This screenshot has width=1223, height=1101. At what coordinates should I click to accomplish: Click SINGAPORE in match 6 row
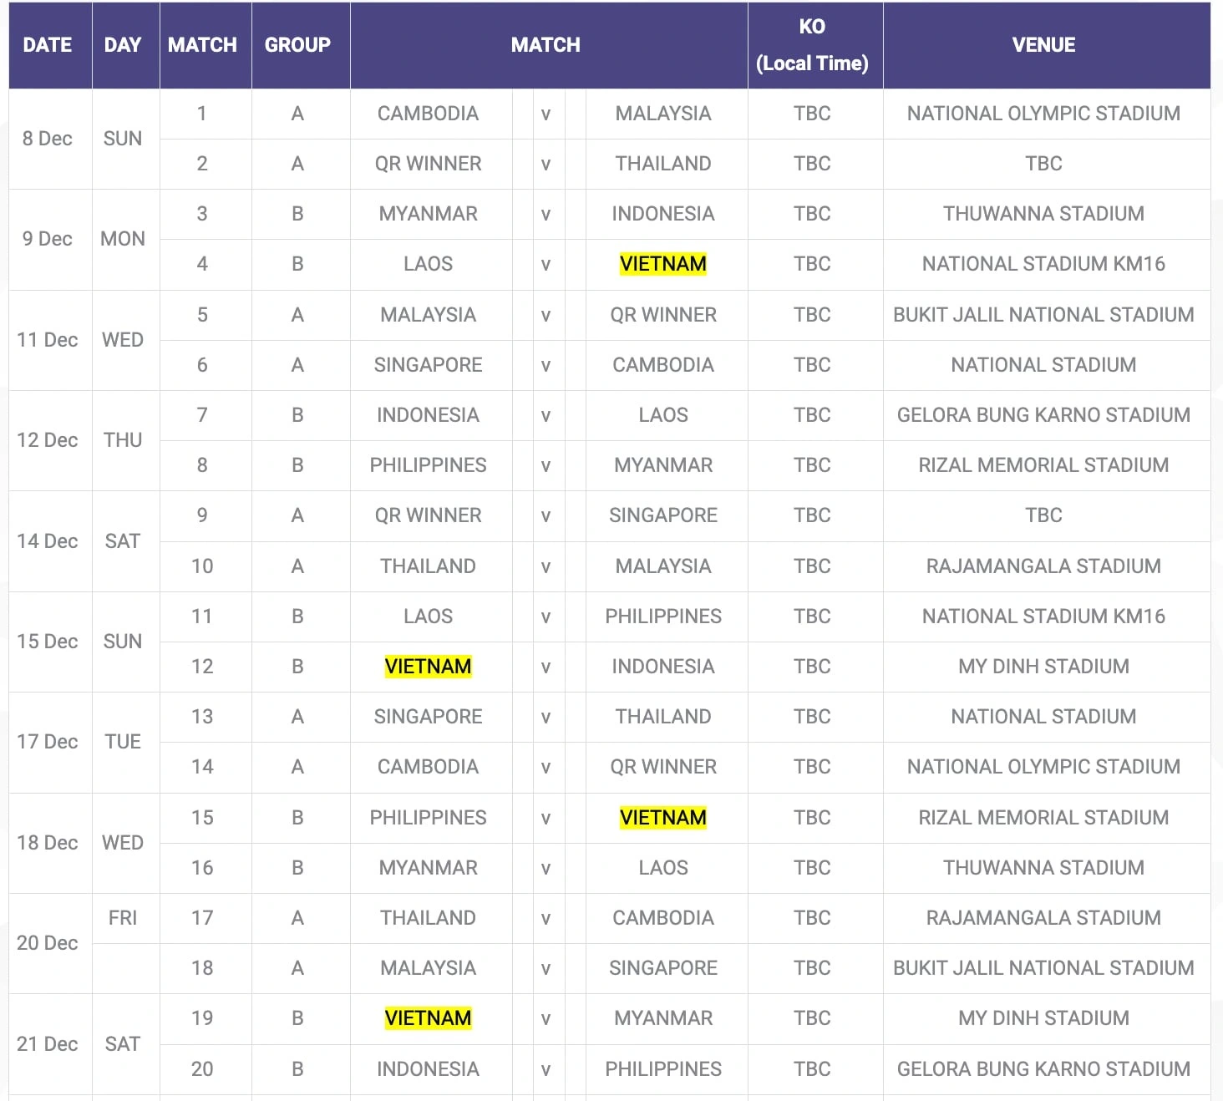429,365
